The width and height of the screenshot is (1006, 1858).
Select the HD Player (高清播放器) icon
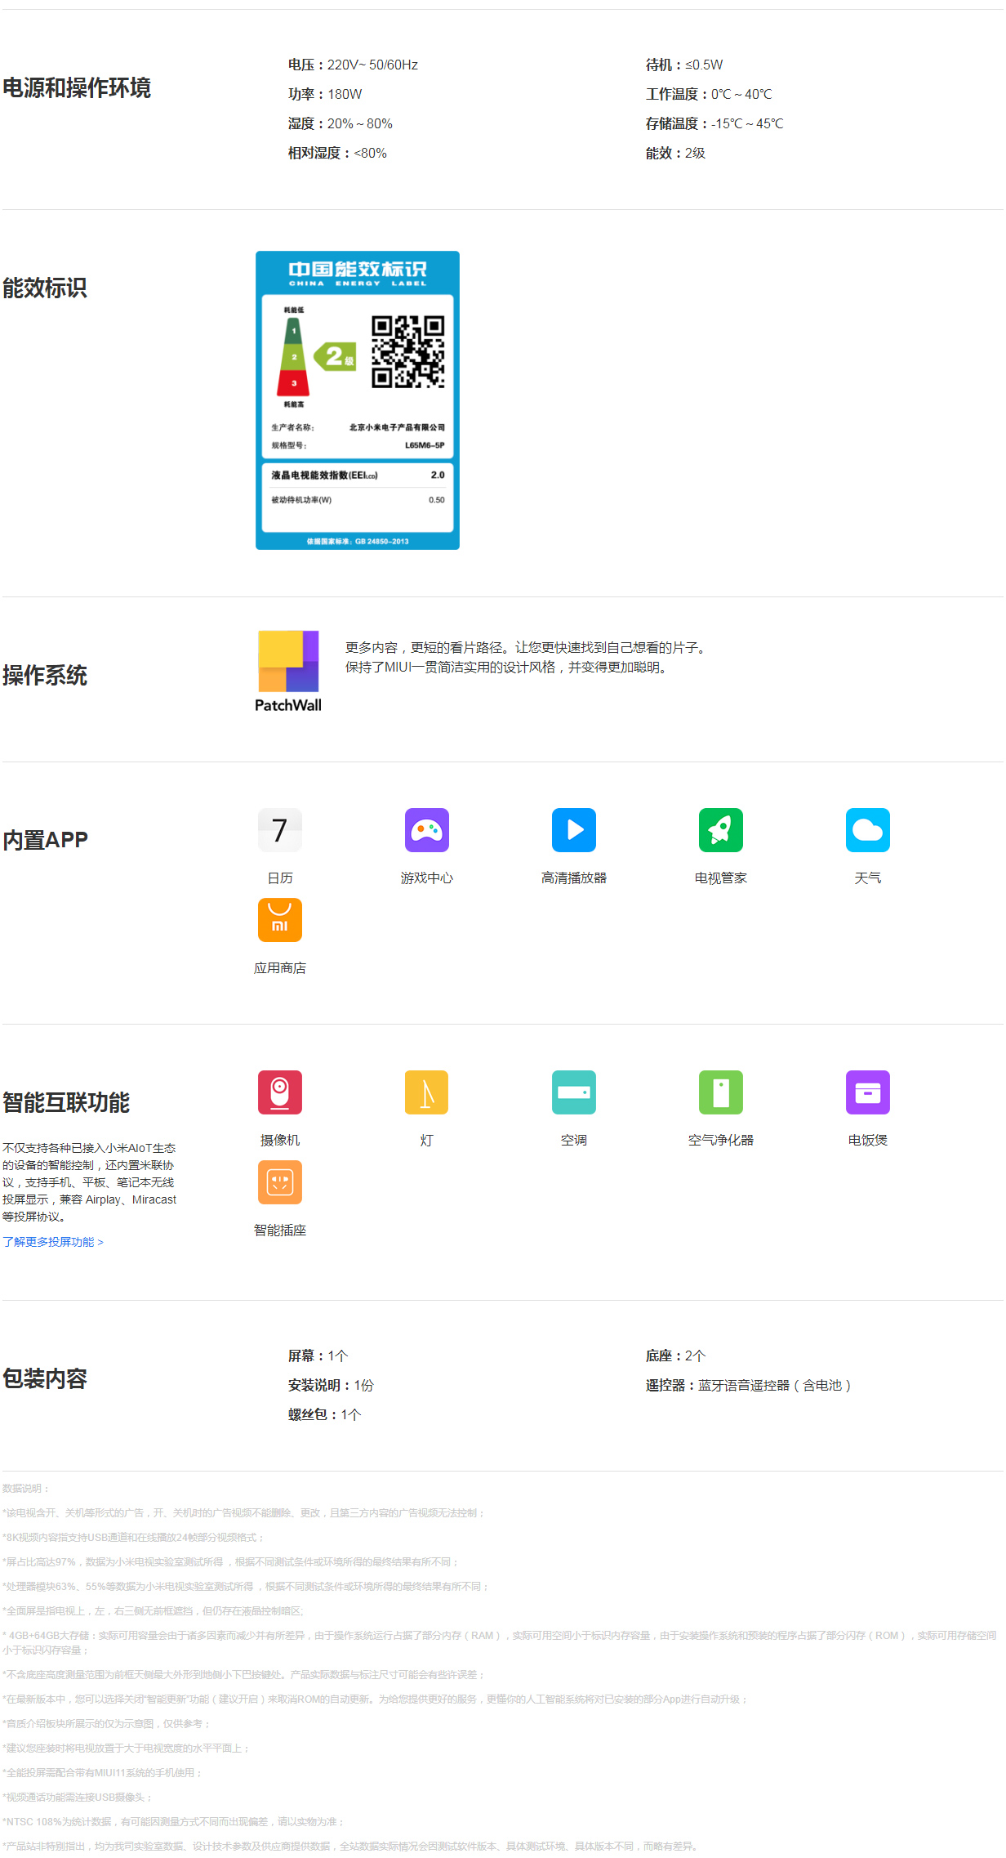click(573, 830)
